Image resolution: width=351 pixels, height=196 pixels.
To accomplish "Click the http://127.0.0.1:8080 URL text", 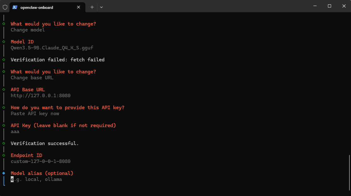I will click(x=38, y=95).
